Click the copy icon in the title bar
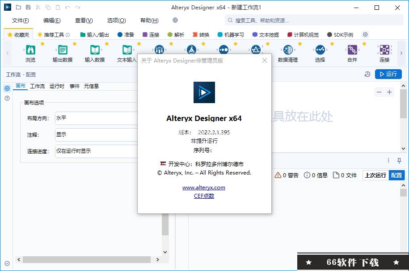The width and height of the screenshot is (409, 271). (48, 7)
